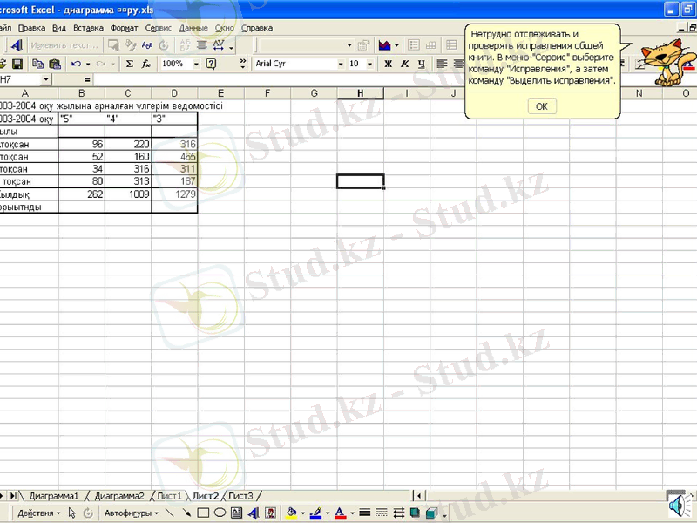Click the AutoSum icon
697x523 pixels.
[x=129, y=64]
